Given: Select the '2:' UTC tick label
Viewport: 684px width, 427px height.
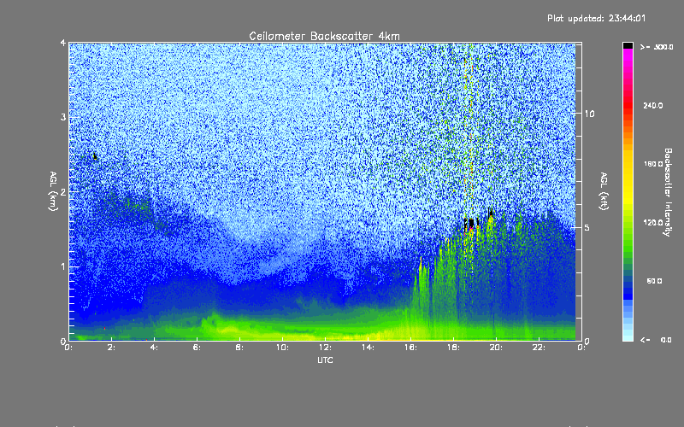Looking at the screenshot, I should click(x=111, y=348).
